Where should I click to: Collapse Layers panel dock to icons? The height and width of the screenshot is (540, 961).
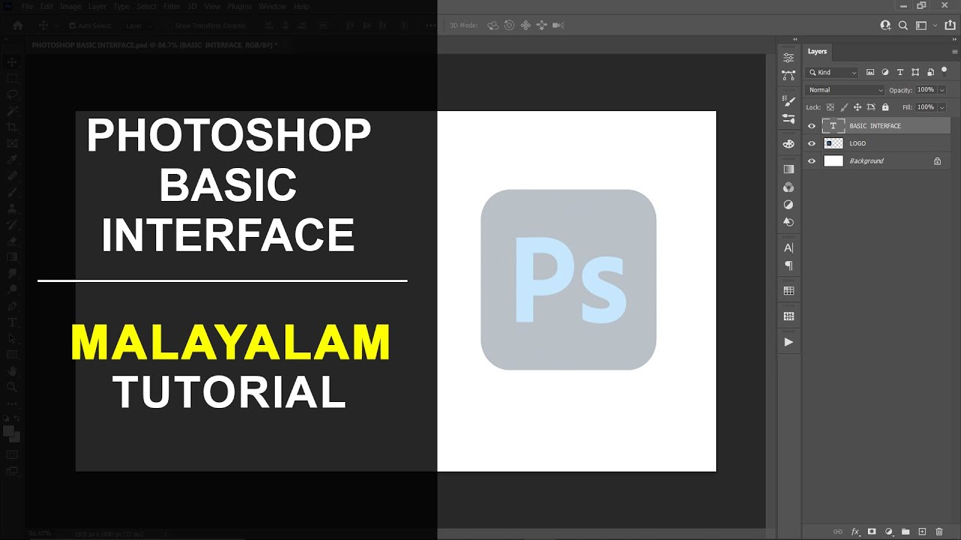(x=954, y=40)
